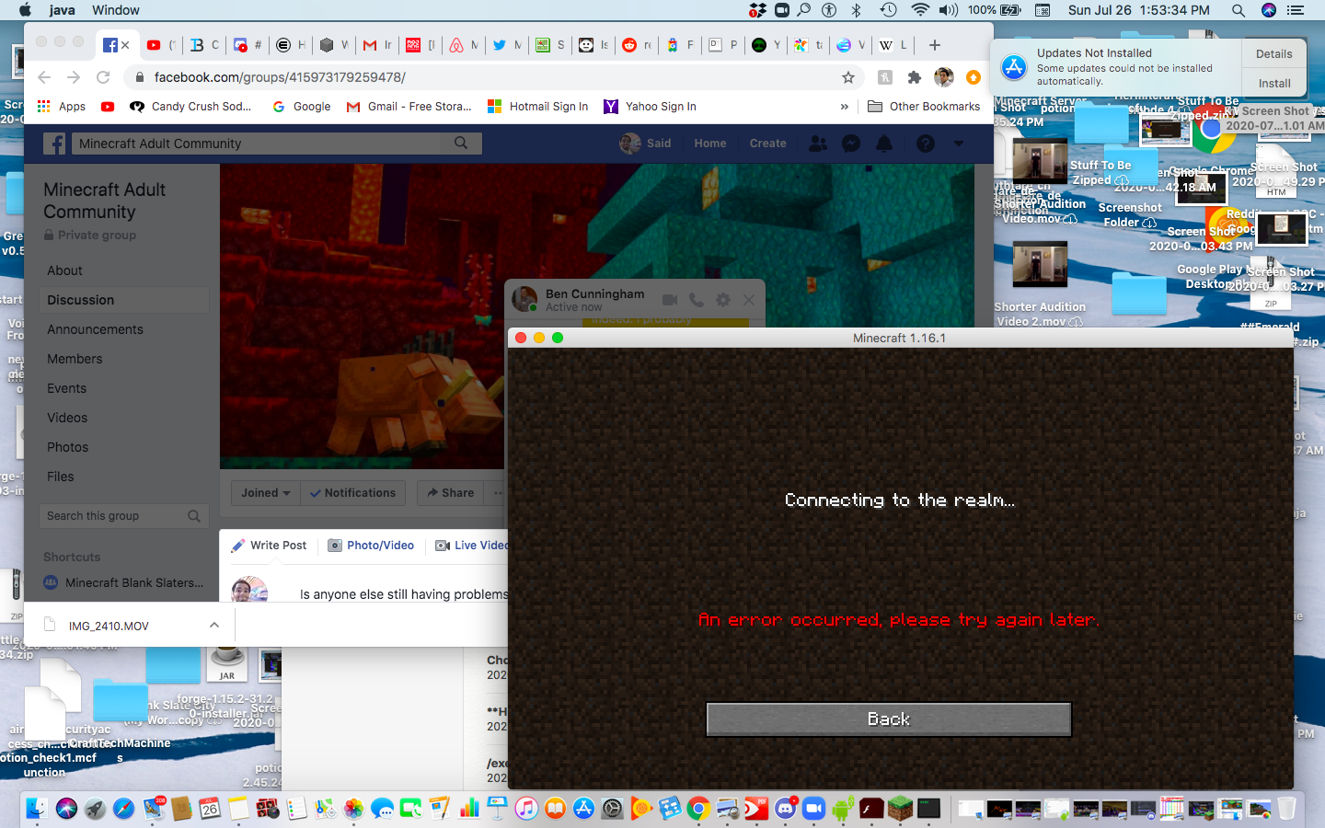Expand the Joined dropdown
Viewport: 1325px width, 828px height.
pyautogui.click(x=265, y=493)
